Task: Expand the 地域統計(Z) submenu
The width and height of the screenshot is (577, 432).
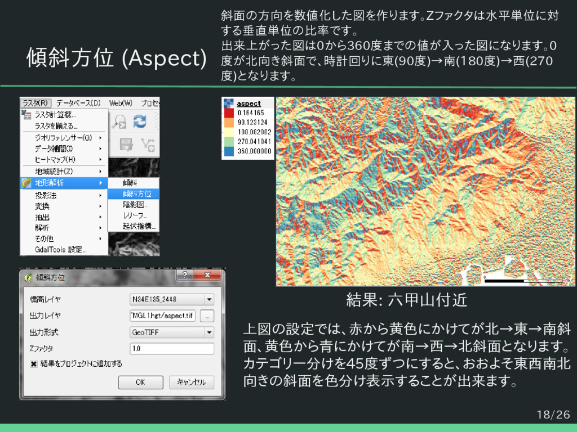Action: coord(64,172)
